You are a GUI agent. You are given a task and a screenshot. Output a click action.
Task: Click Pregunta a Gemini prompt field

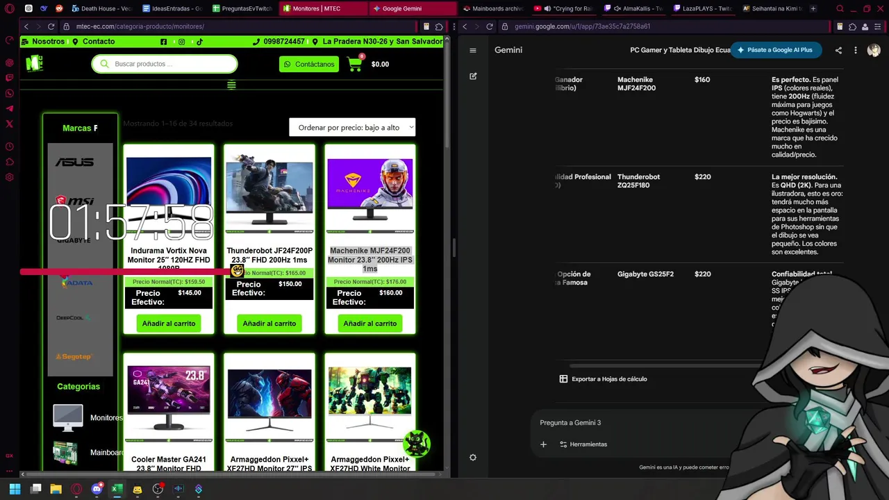pos(639,423)
